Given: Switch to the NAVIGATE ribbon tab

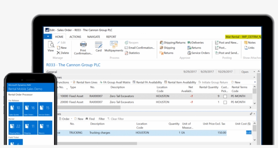Looking at the screenshot, I should point(94,37).
